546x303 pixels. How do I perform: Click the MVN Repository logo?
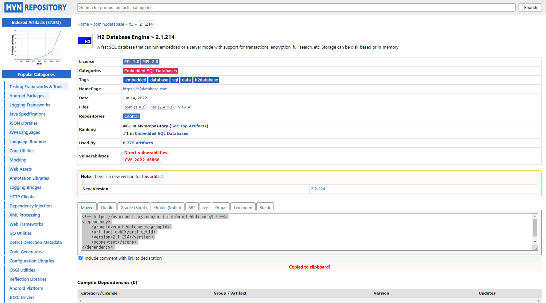pos(35,7)
